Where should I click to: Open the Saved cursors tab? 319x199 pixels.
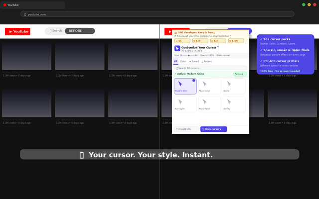coord(194,61)
